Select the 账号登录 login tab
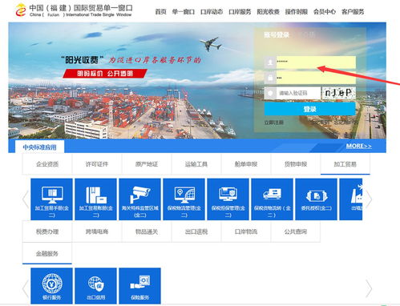This screenshot has width=400, height=306. pyautogui.click(x=277, y=34)
